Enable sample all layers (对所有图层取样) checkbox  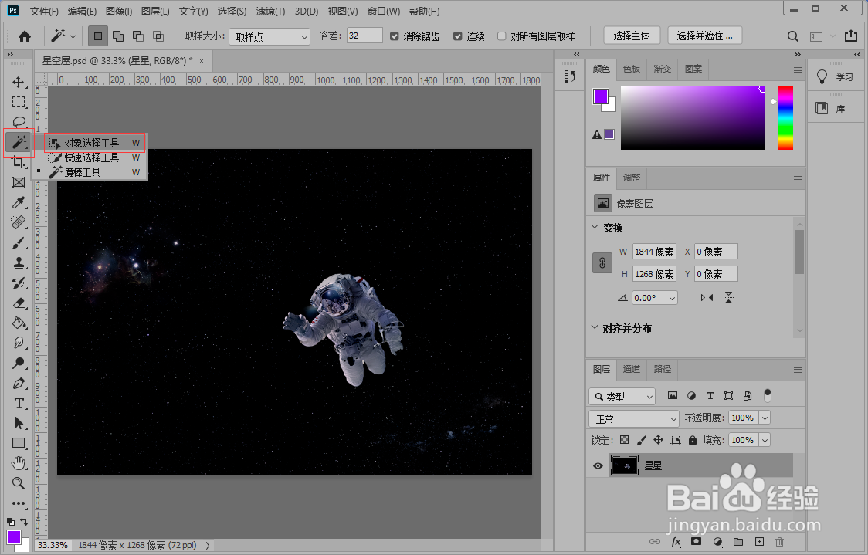pyautogui.click(x=501, y=36)
